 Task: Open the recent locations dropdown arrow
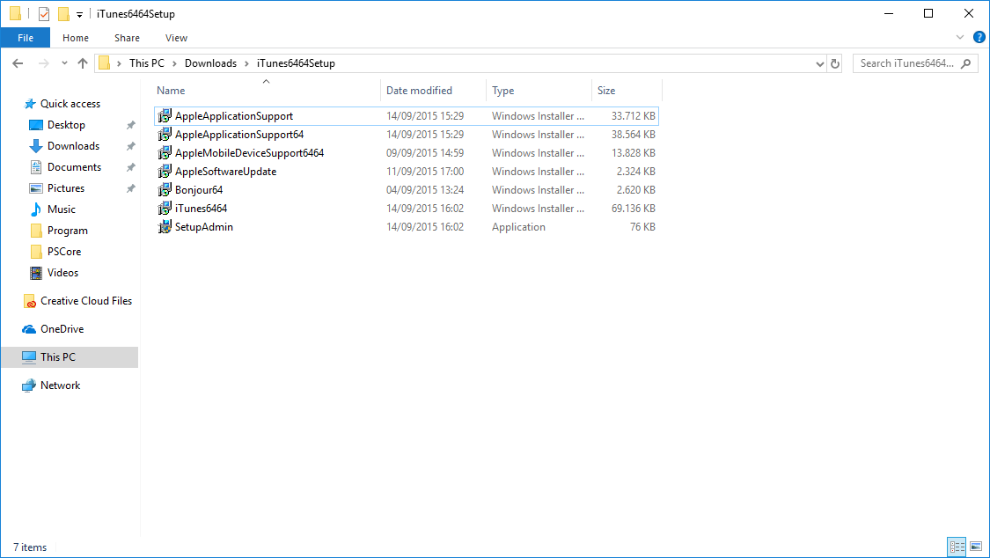coord(64,63)
